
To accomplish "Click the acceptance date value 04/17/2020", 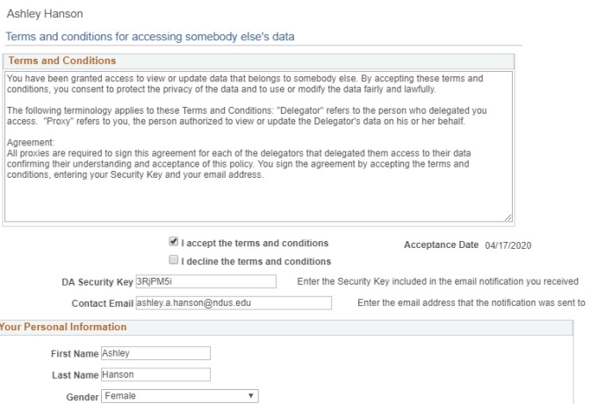I will tap(508, 245).
